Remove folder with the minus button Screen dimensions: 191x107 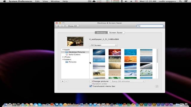click(66, 81)
